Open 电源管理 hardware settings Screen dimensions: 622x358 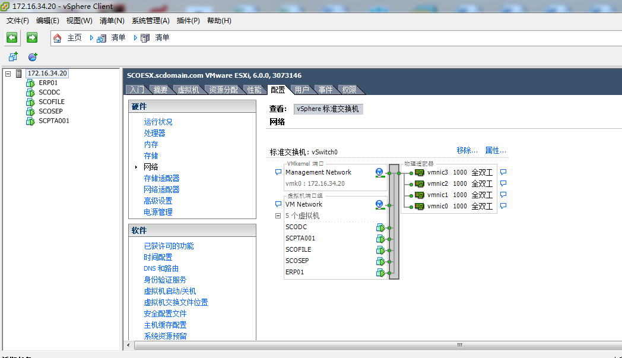click(158, 212)
